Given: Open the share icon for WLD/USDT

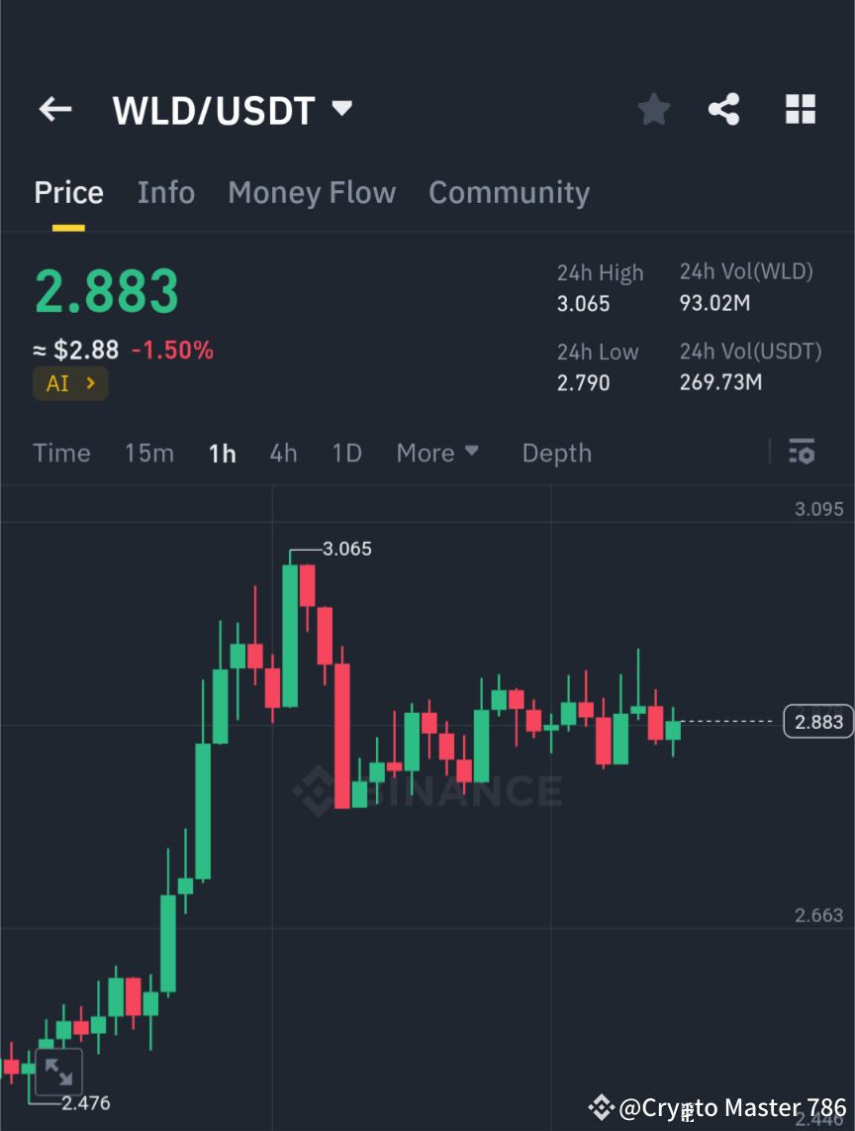Looking at the screenshot, I should pyautogui.click(x=724, y=109).
